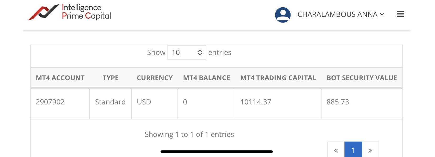The image size is (435, 157).
Task: Expand the CHARALAMBOUS ANNA account dropdown
Action: pos(341,14)
